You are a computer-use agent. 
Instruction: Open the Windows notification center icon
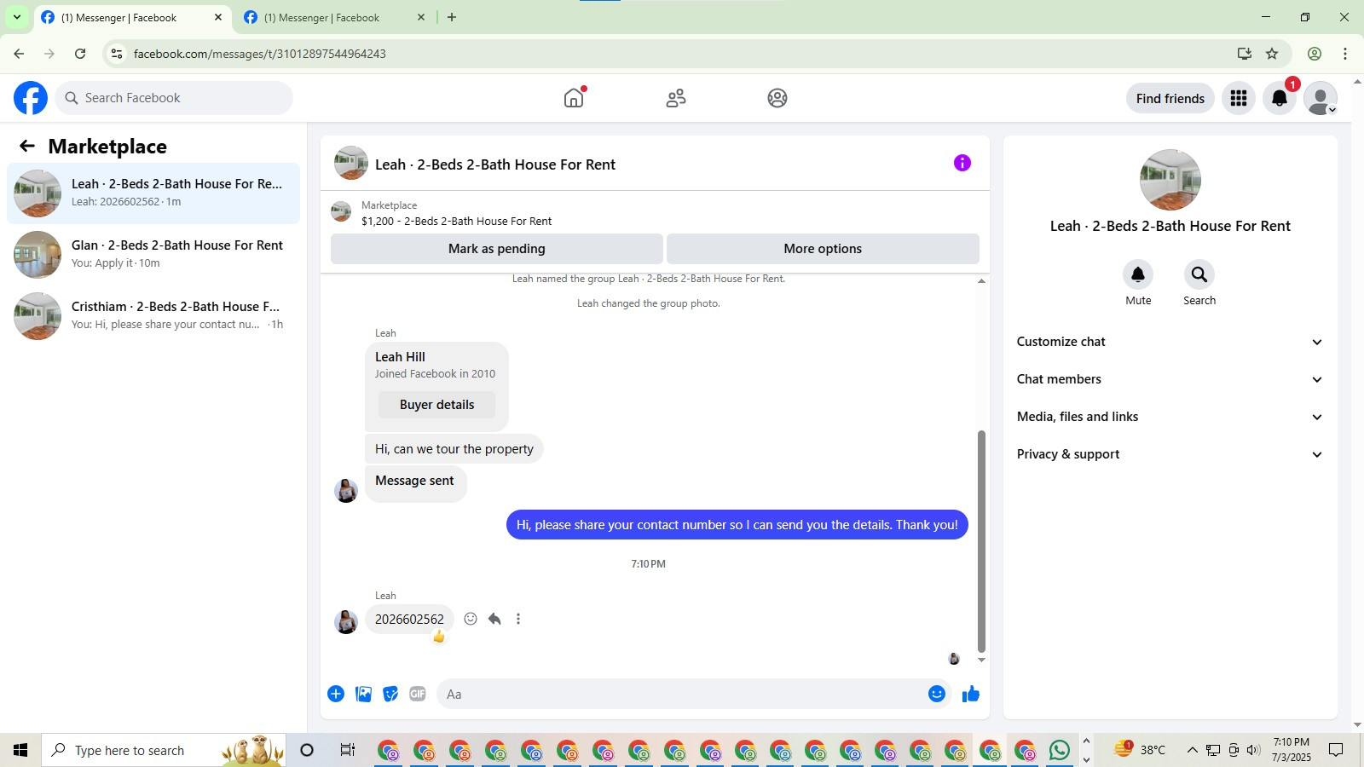(x=1337, y=750)
